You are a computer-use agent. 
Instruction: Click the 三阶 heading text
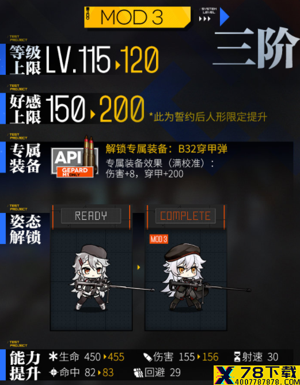point(256,48)
